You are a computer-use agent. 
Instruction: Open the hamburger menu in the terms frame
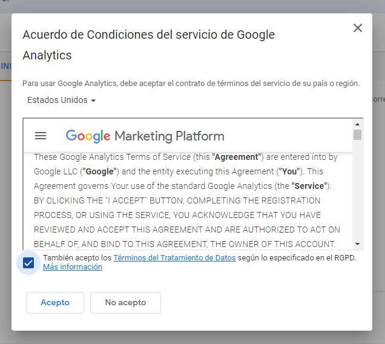41,136
